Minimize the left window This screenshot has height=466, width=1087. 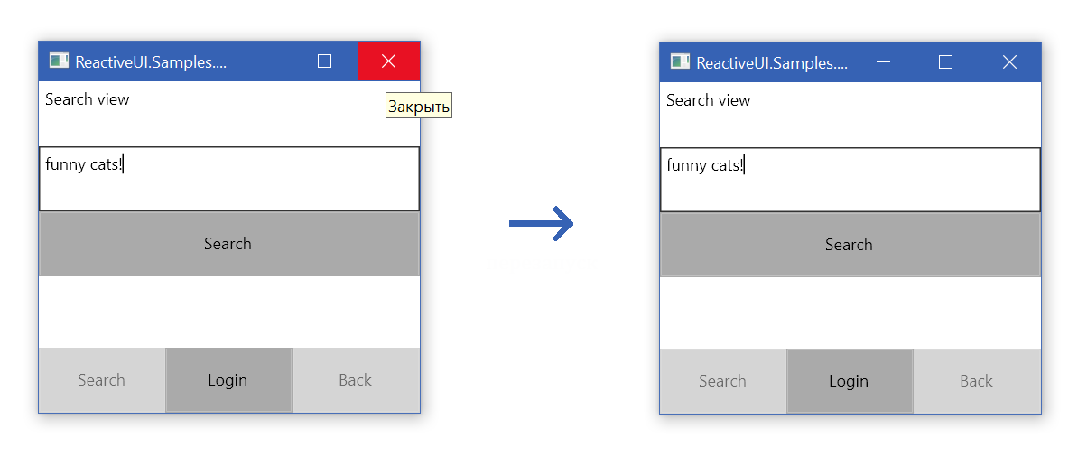coord(263,61)
